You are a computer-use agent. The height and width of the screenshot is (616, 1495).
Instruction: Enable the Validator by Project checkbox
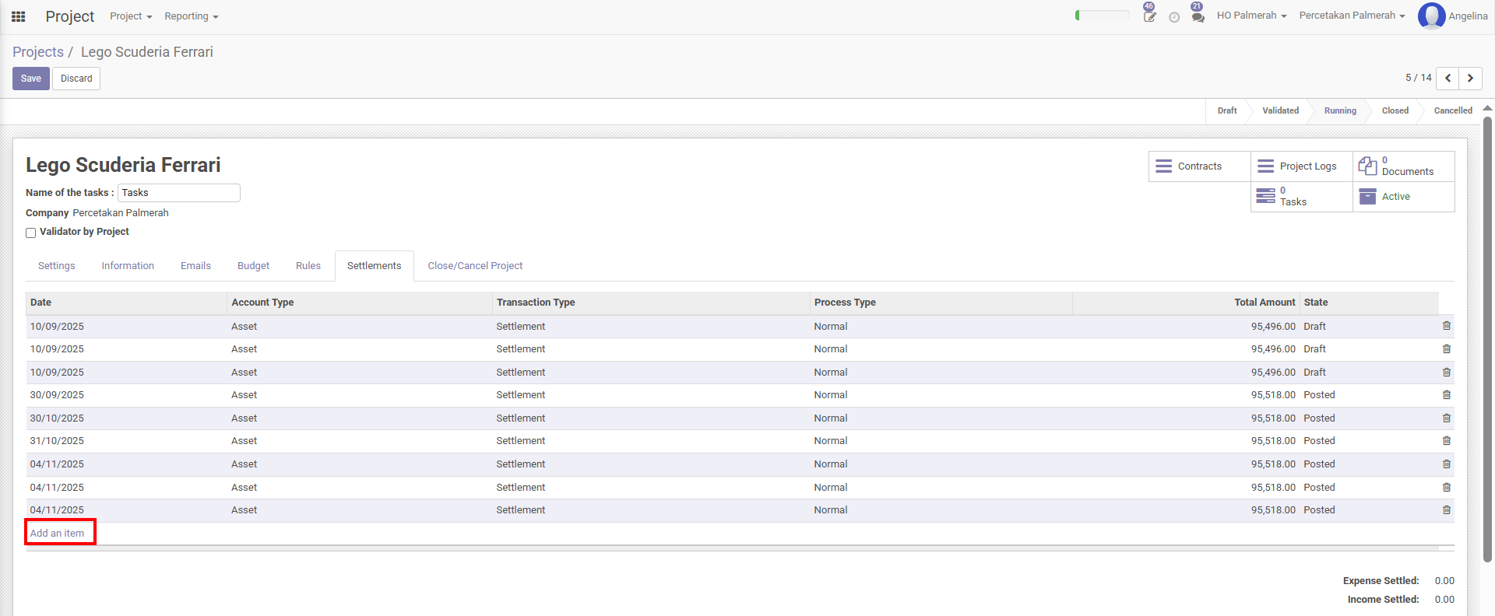click(x=31, y=233)
